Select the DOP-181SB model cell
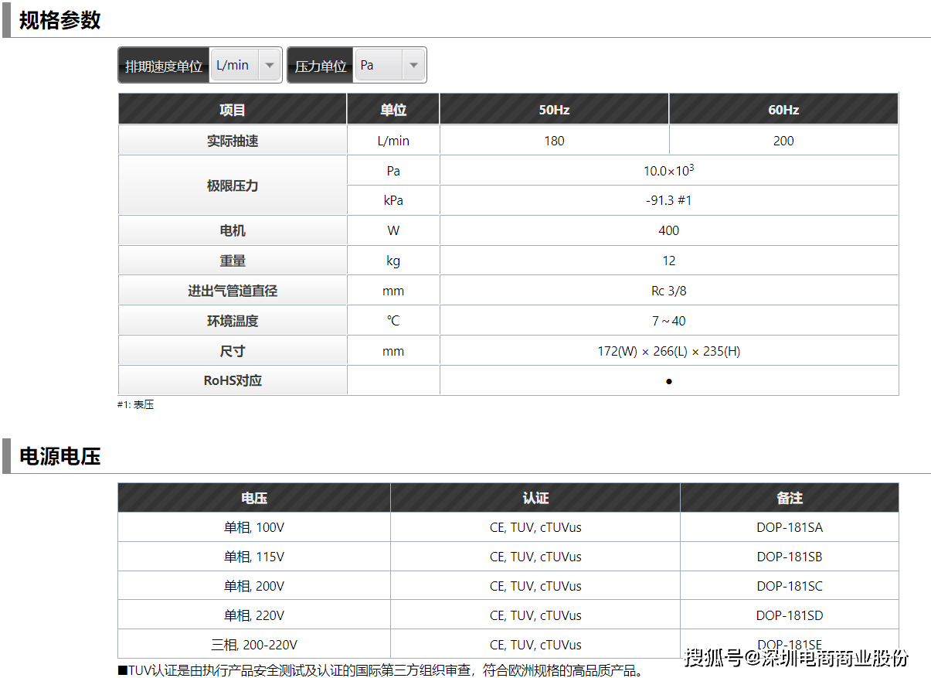This screenshot has width=931, height=678. click(790, 557)
